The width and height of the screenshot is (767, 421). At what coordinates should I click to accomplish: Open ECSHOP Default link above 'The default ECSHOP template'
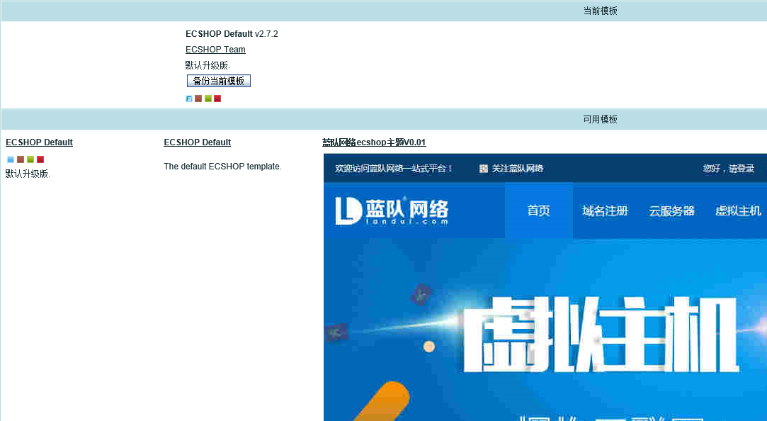coord(198,142)
